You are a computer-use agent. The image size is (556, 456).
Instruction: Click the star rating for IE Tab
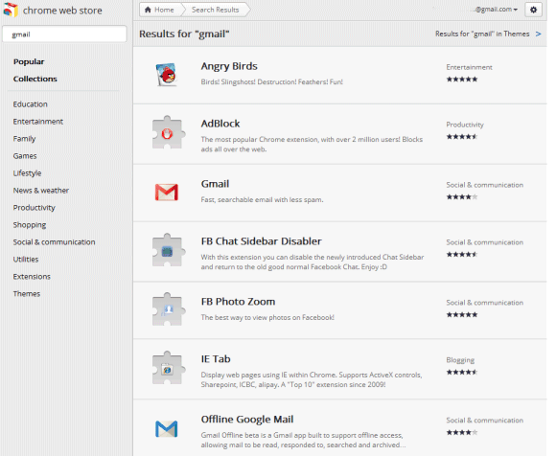462,372
